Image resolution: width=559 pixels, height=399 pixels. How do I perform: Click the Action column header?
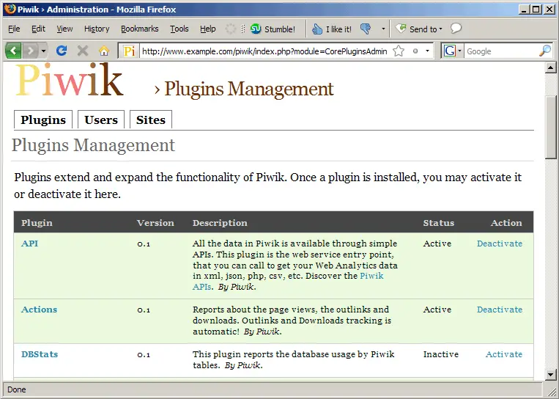506,223
